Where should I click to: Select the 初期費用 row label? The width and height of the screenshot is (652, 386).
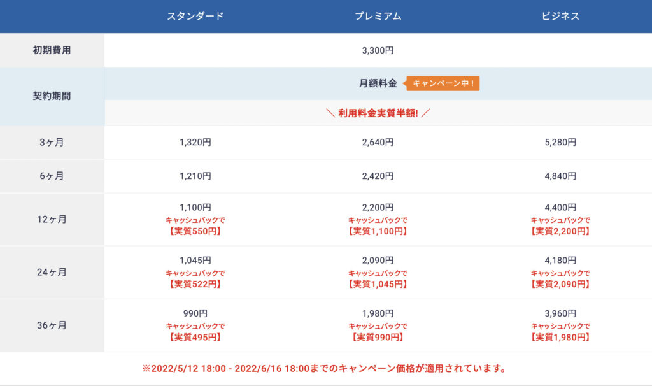coord(52,50)
